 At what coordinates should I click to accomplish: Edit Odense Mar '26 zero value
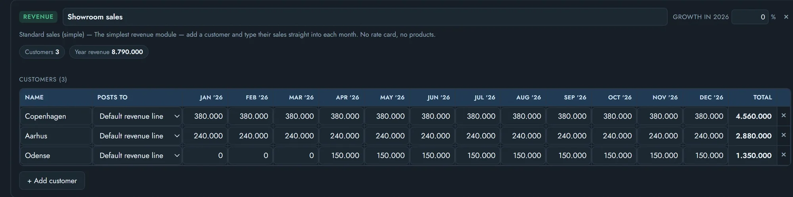pos(296,156)
